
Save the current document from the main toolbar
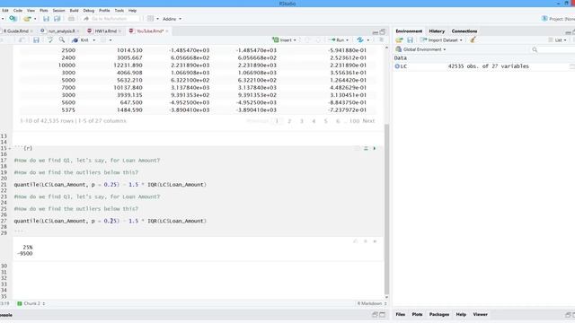46,19
